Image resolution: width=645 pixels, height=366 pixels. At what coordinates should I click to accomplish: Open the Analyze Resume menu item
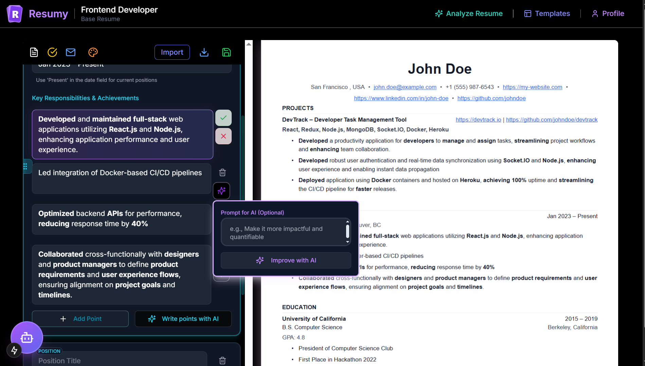469,14
